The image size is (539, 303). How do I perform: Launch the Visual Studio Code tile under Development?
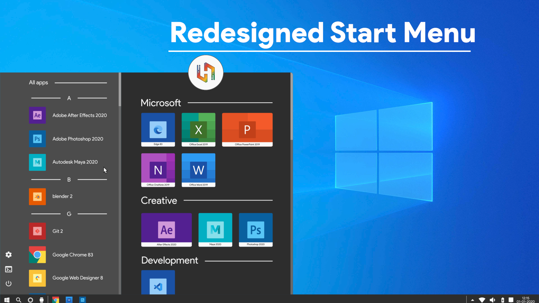[x=158, y=283]
